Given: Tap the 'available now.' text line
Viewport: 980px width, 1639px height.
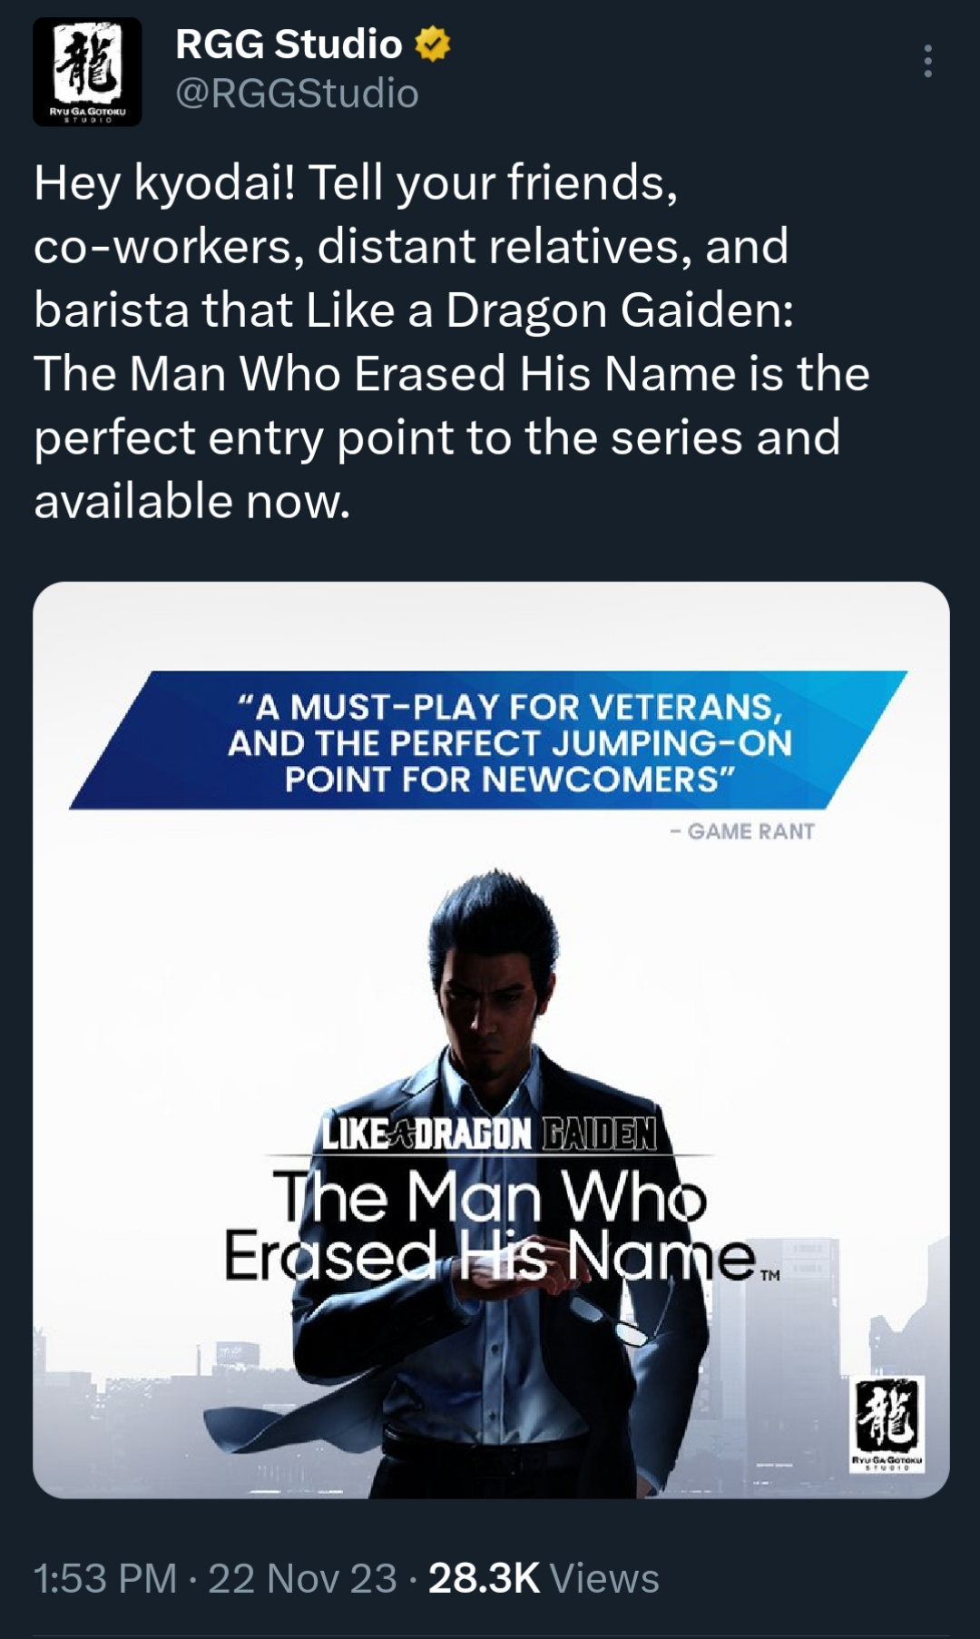Looking at the screenshot, I should [x=192, y=501].
